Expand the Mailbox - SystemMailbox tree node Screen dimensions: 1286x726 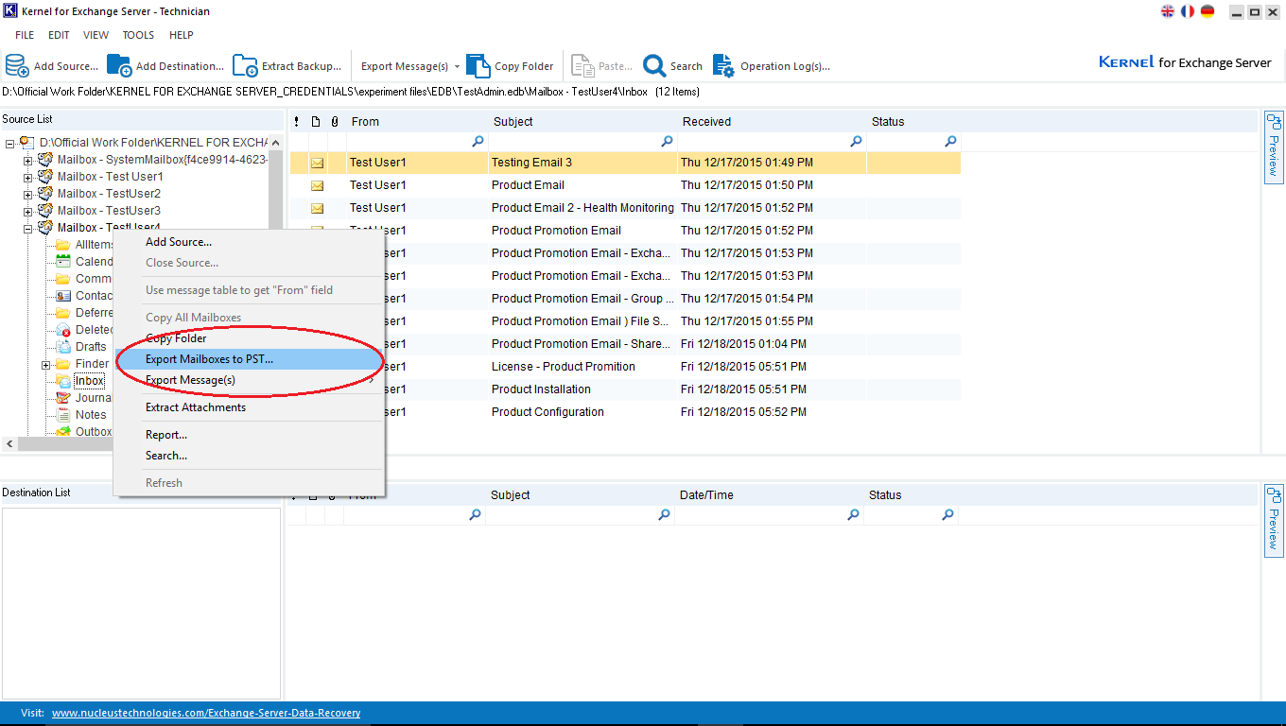click(28, 160)
